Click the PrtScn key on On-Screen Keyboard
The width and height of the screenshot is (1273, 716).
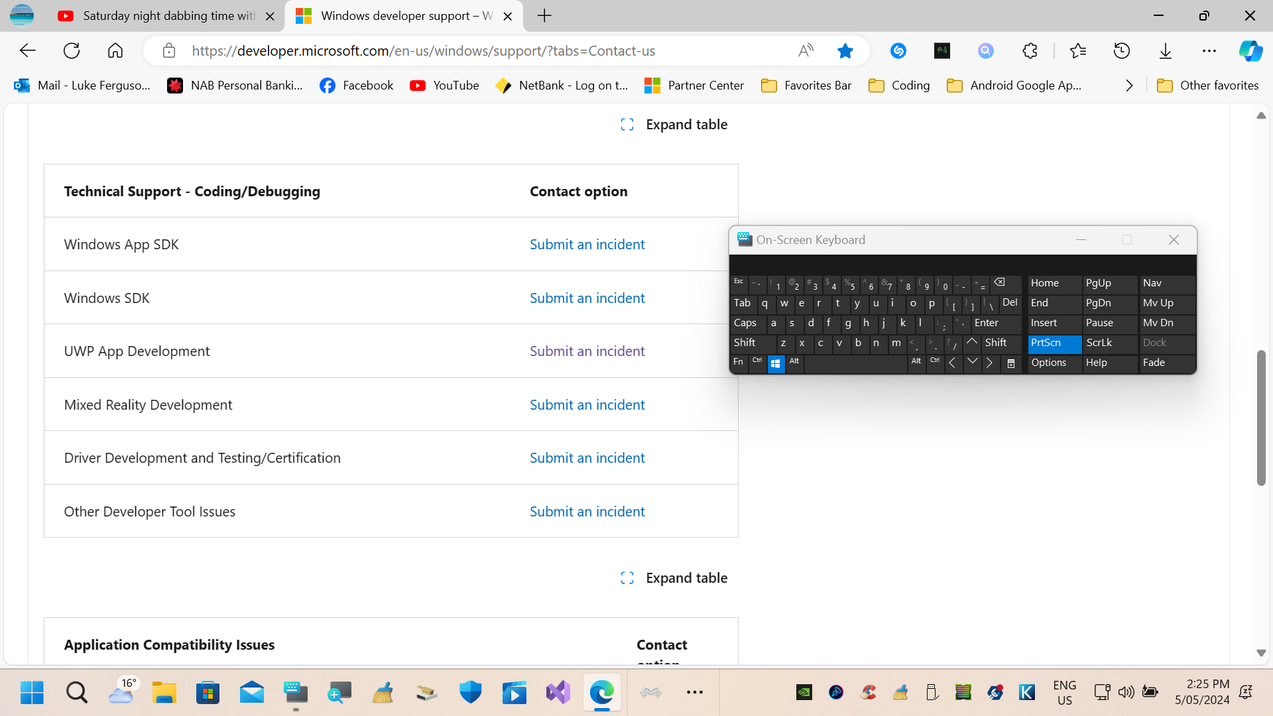tap(1054, 343)
